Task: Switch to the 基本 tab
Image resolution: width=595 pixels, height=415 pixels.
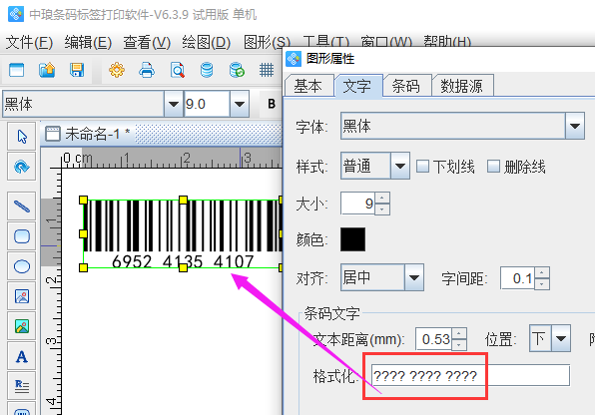Action: [308, 86]
